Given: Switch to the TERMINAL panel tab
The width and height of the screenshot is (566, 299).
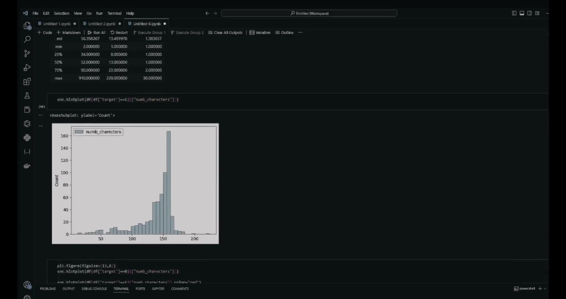Looking at the screenshot, I should tap(121, 289).
